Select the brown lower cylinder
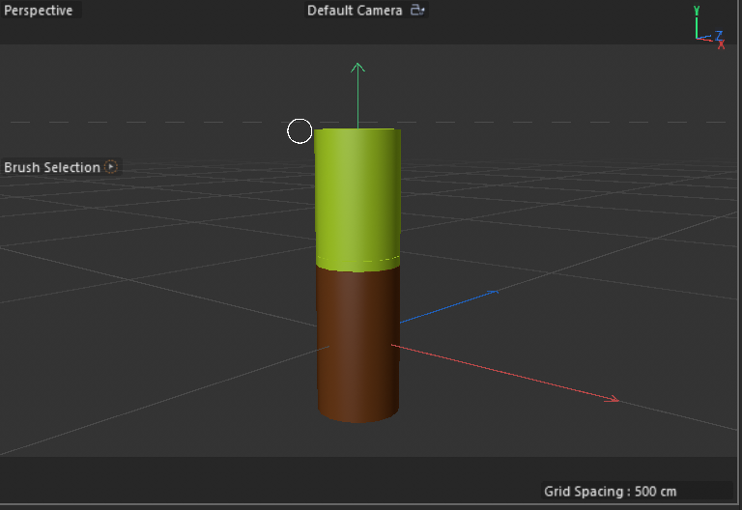 click(x=357, y=338)
